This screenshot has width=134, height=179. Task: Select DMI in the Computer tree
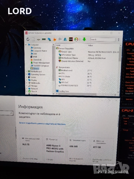click(x=34, y=54)
